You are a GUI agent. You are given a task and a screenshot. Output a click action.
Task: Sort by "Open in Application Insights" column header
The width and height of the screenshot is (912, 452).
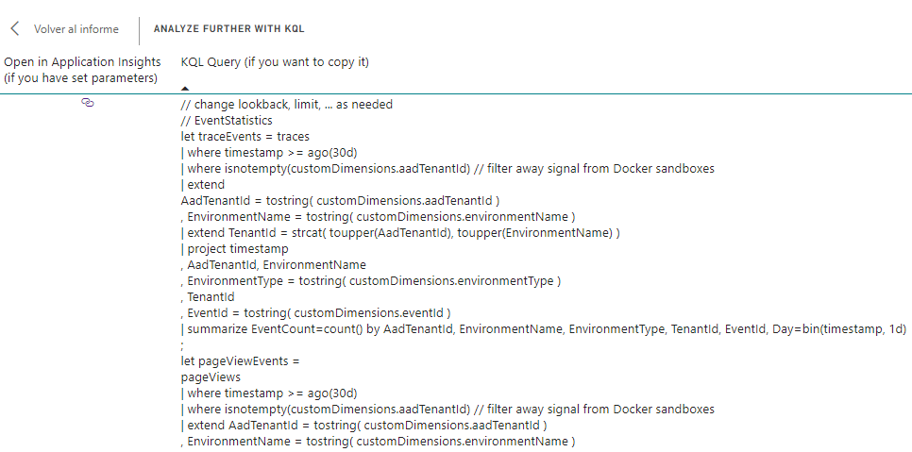(82, 70)
